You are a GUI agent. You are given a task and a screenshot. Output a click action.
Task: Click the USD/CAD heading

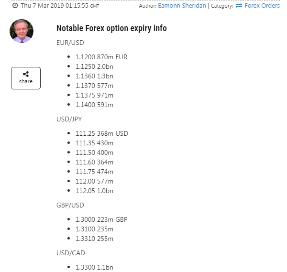(71, 253)
